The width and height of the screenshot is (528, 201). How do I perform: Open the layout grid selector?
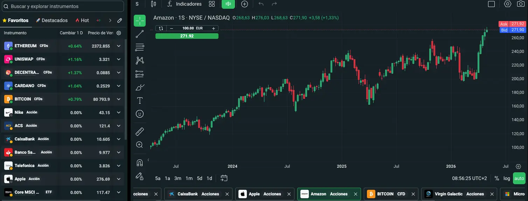211,4
